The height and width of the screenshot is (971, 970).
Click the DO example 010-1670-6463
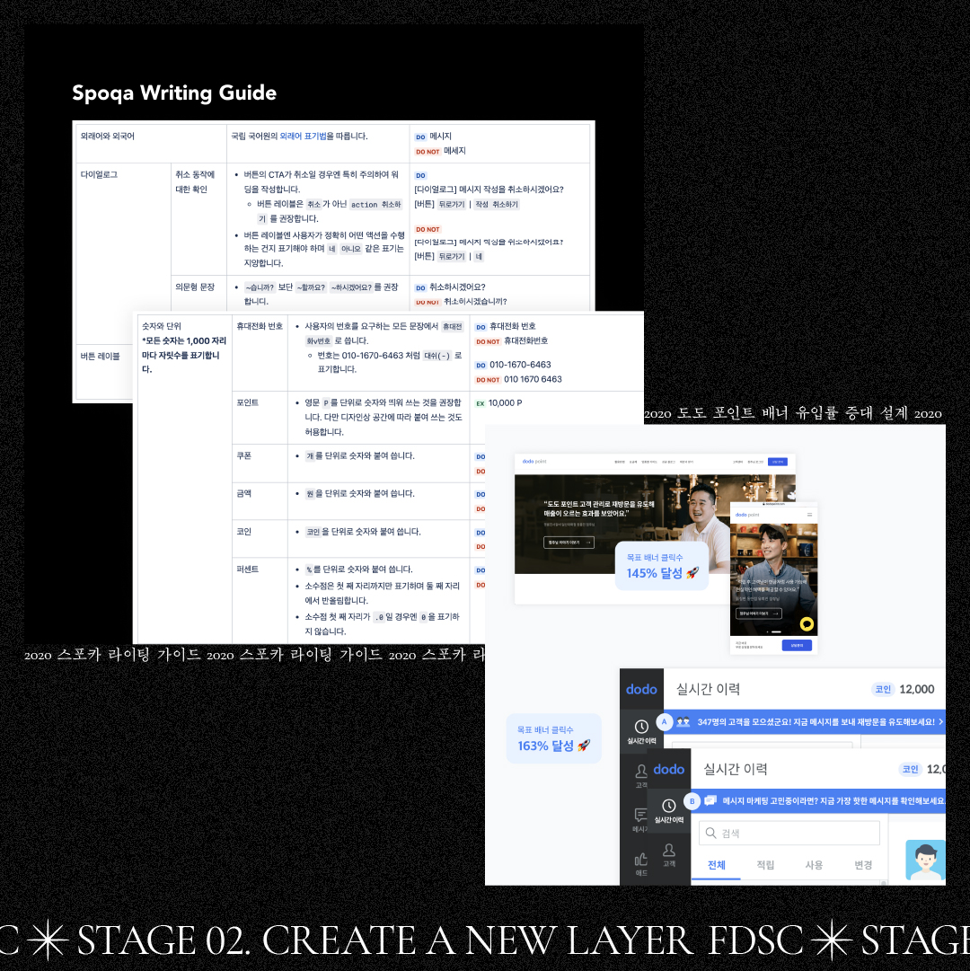click(520, 365)
